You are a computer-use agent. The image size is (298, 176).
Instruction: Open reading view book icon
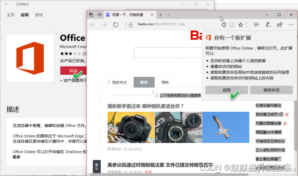232,25
